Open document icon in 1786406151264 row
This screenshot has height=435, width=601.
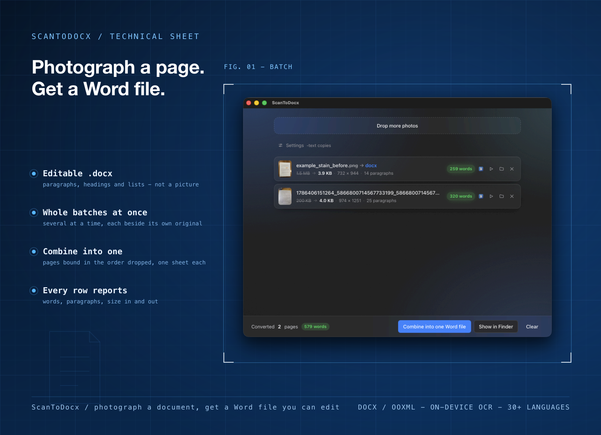[x=481, y=196]
